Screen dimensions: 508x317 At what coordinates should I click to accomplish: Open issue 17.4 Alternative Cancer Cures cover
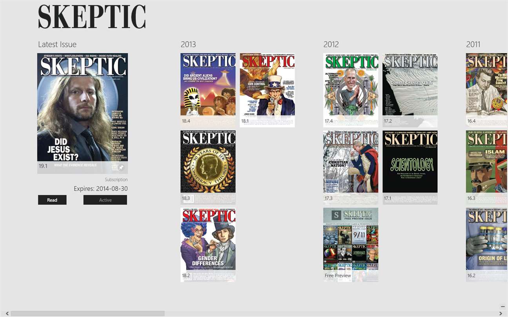tap(351, 90)
